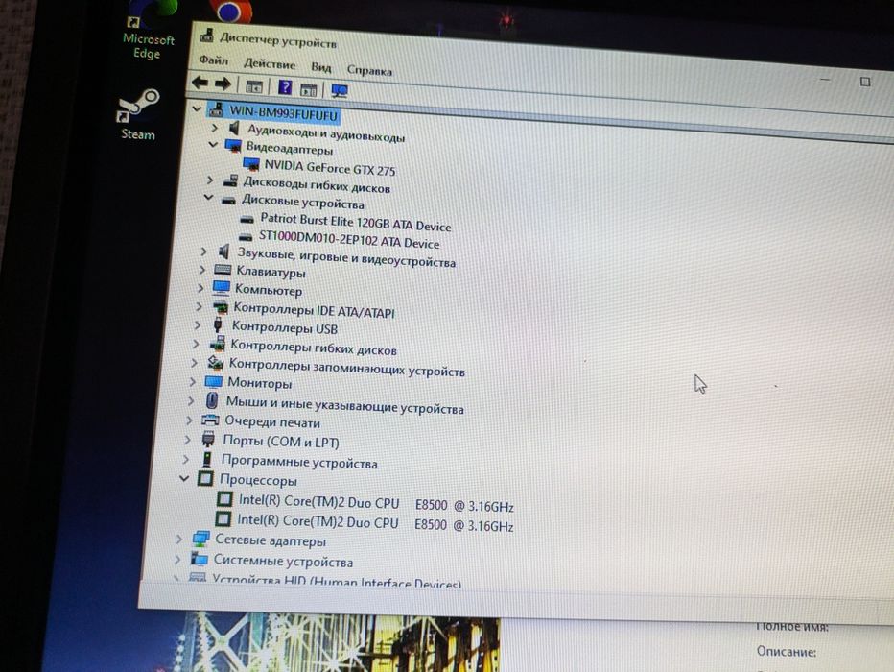Screen dimensions: 894x672
Task: Click the back arrow toolbar icon
Action: (199, 83)
